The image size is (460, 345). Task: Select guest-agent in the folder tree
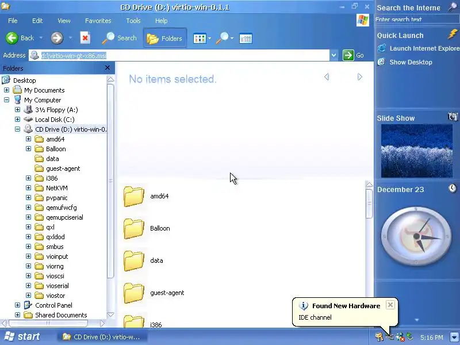click(x=63, y=168)
